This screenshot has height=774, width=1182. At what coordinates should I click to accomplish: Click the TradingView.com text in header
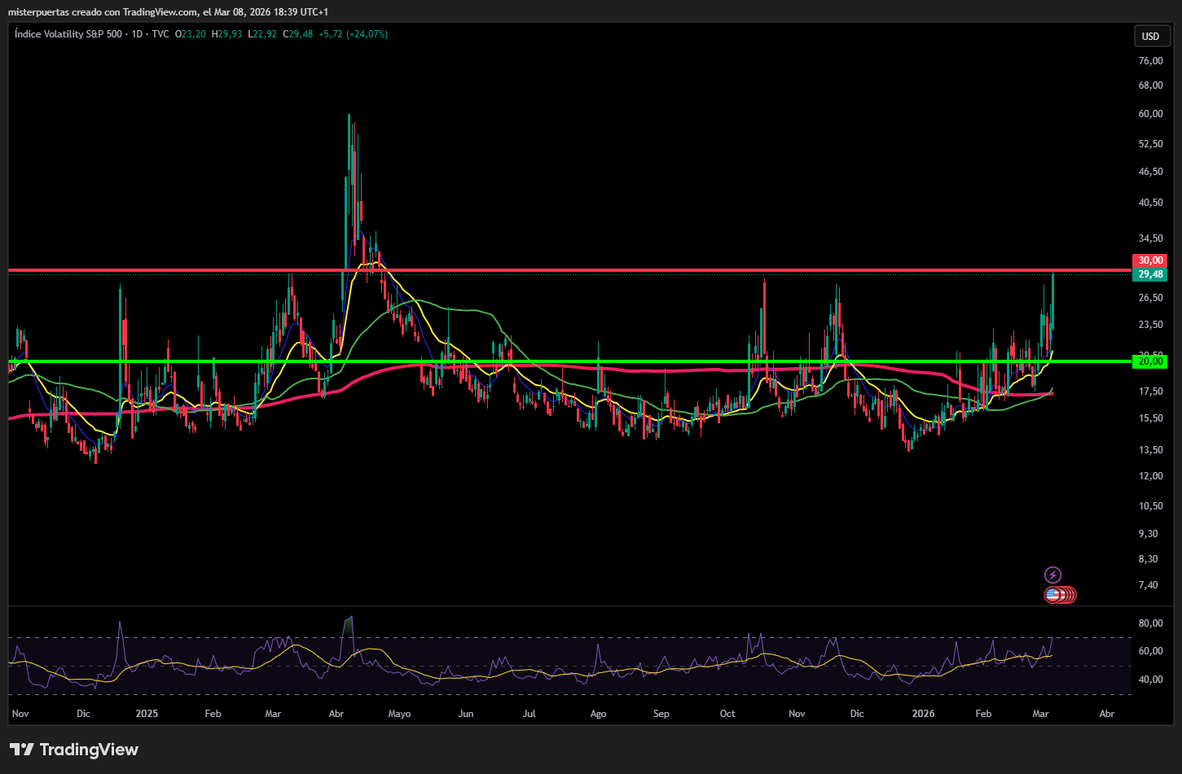(x=160, y=12)
